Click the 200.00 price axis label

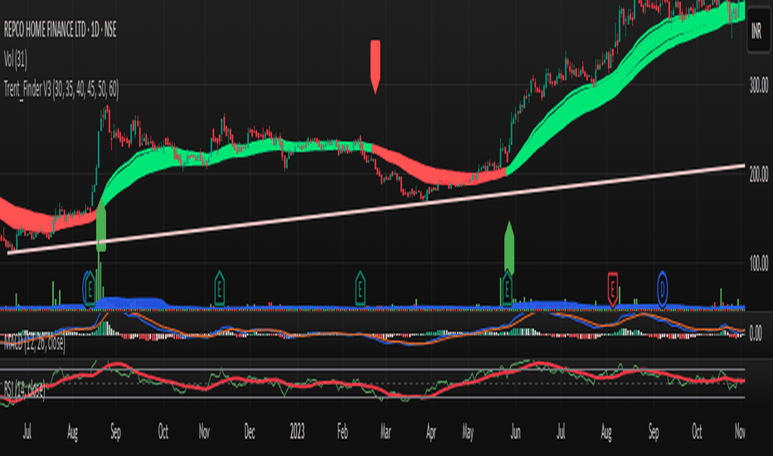click(x=759, y=174)
